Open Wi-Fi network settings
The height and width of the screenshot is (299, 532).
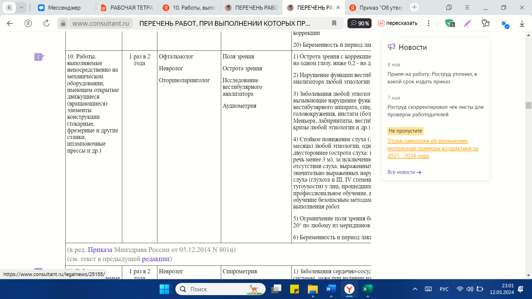pos(460,289)
